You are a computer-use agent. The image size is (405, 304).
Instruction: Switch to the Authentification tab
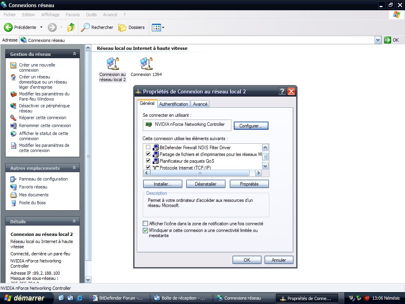[174, 104]
